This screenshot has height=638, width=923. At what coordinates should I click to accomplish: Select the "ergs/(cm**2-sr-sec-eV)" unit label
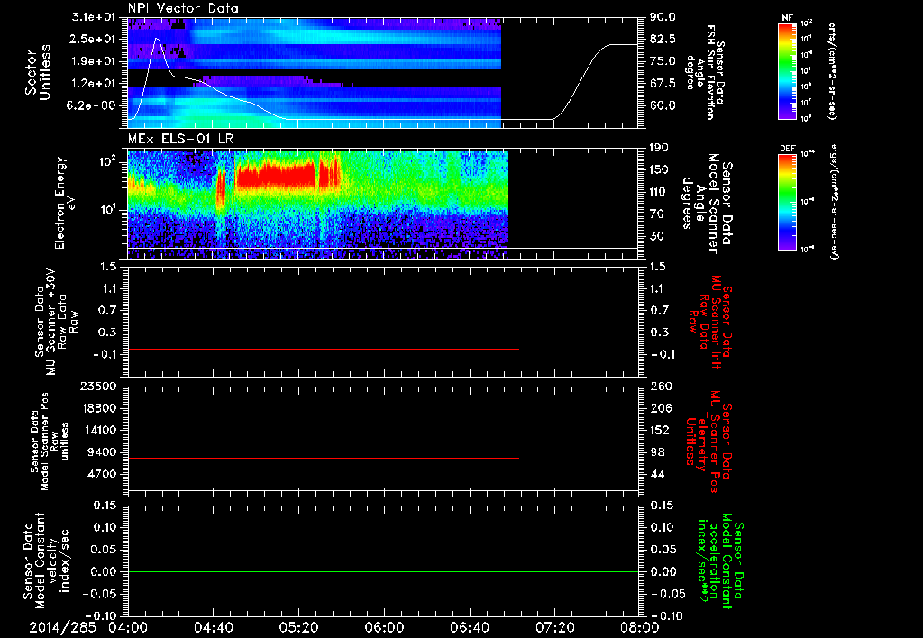click(x=834, y=201)
